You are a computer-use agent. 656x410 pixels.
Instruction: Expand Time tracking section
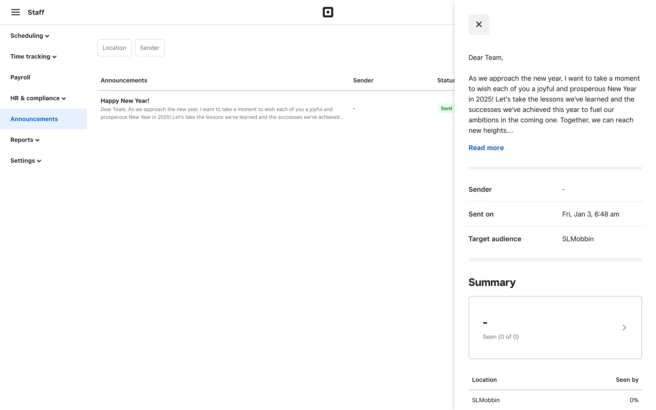pos(33,57)
